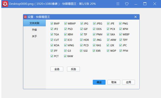Toggle the MNG checkbox

pos(65,45)
